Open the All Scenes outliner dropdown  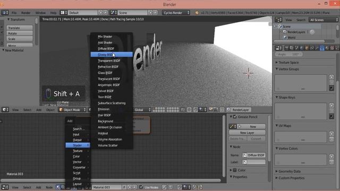tap(324, 20)
